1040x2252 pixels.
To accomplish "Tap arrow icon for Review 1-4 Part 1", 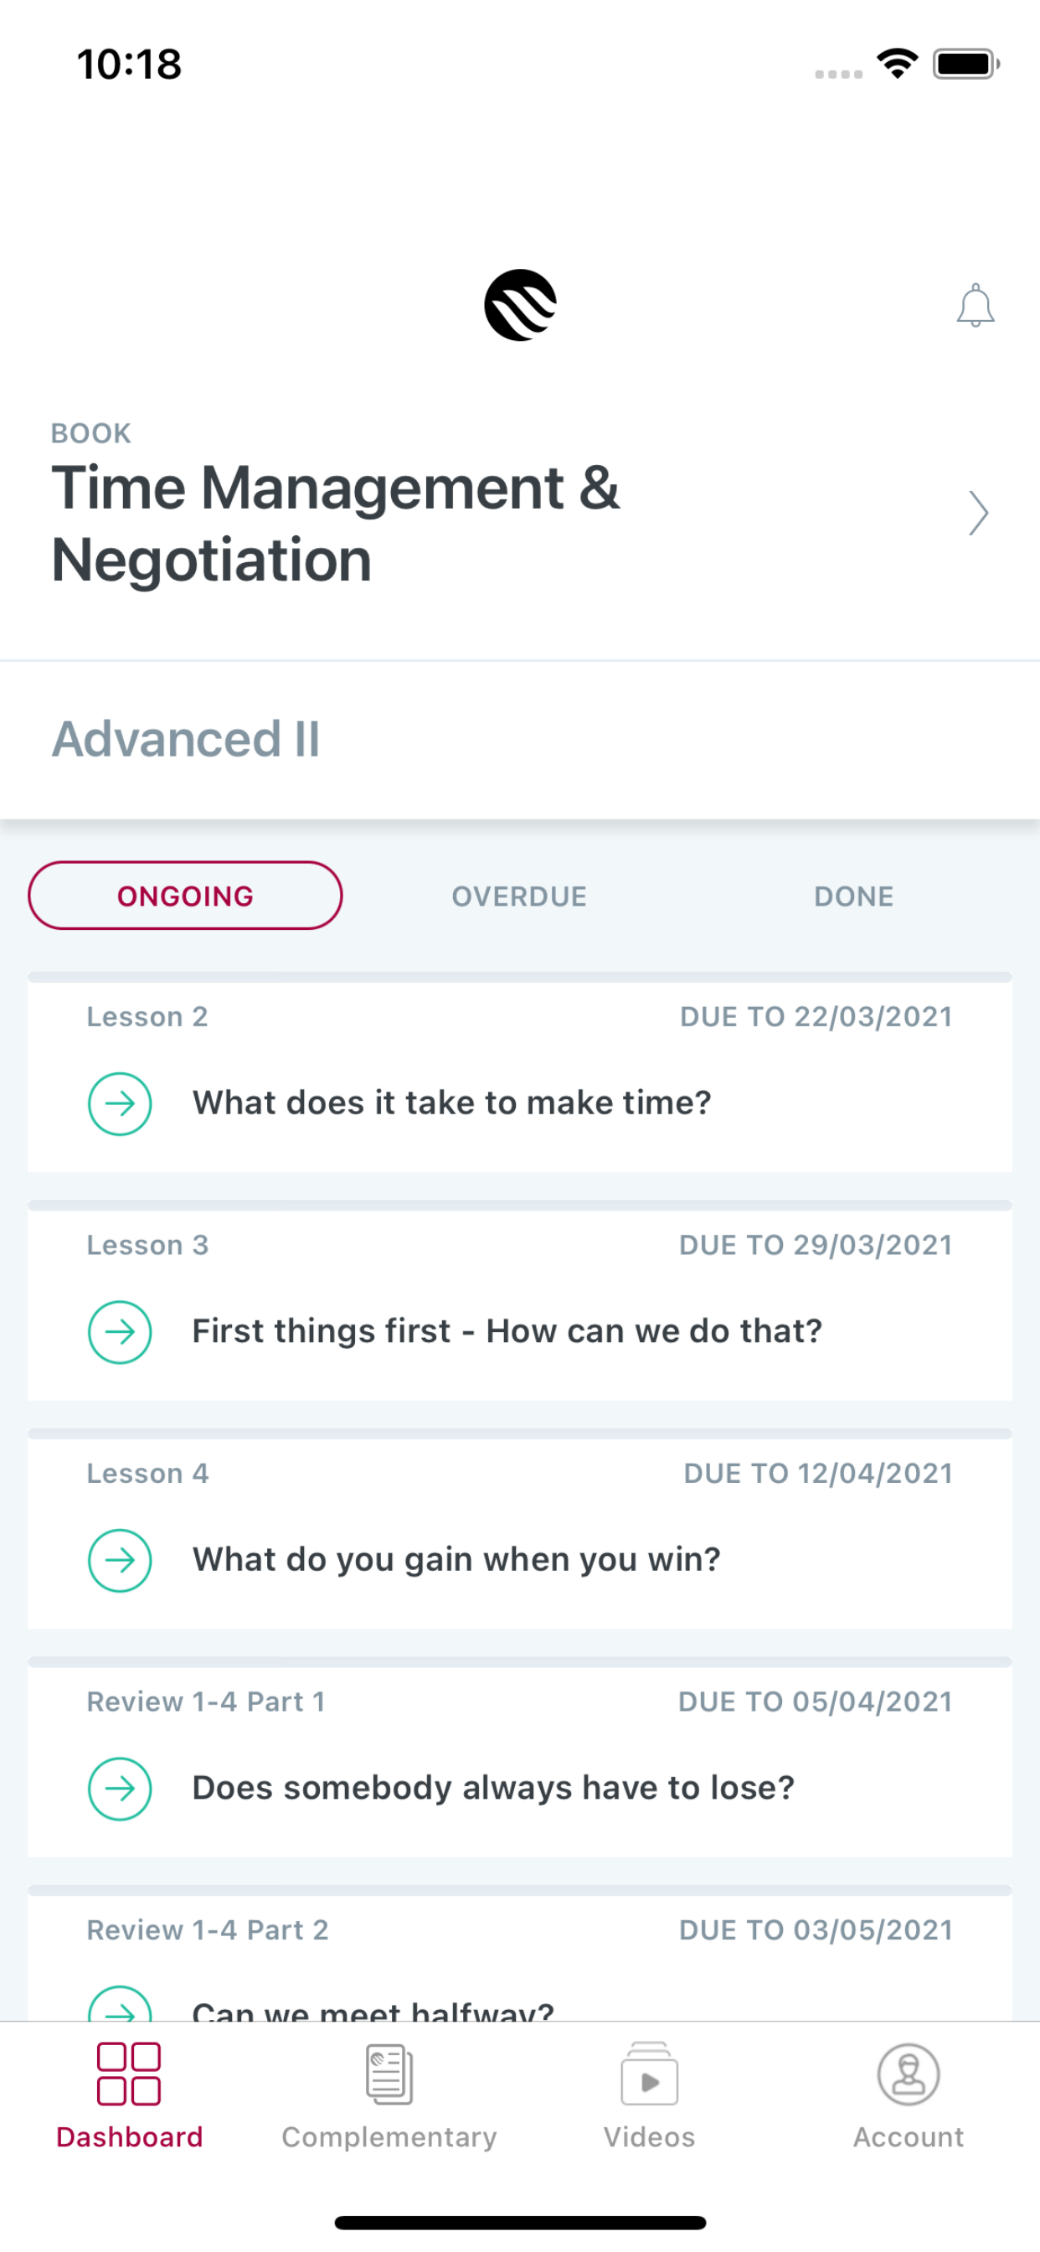I will tap(120, 1788).
